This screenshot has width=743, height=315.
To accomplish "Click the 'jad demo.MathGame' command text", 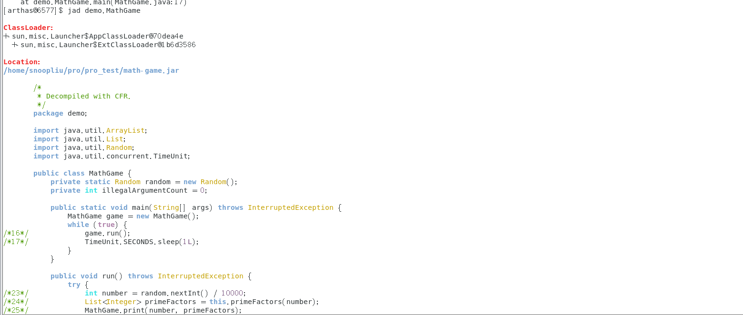I will (x=104, y=10).
